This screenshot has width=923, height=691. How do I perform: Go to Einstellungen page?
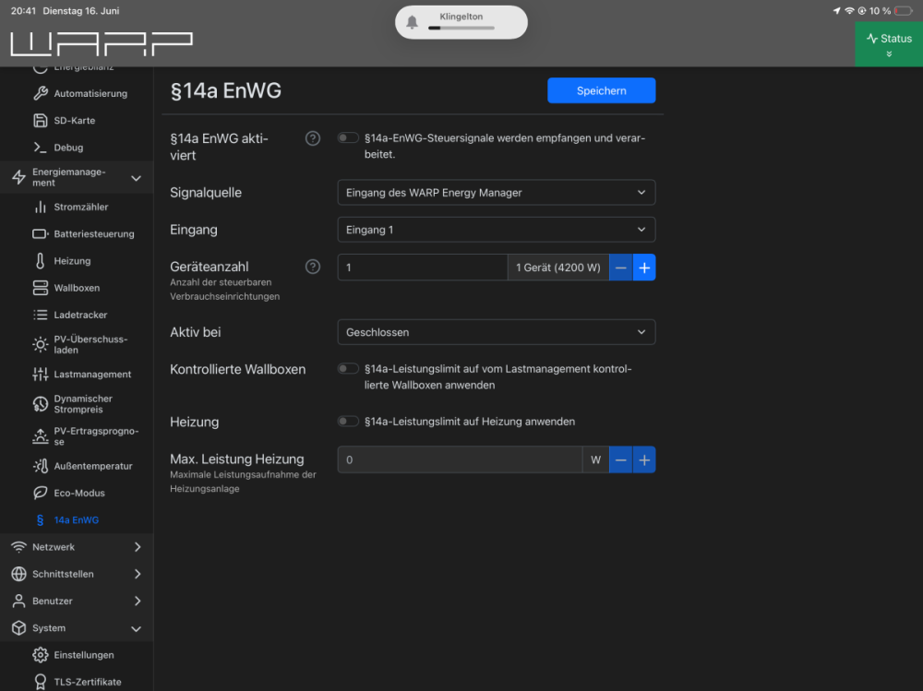coord(84,654)
